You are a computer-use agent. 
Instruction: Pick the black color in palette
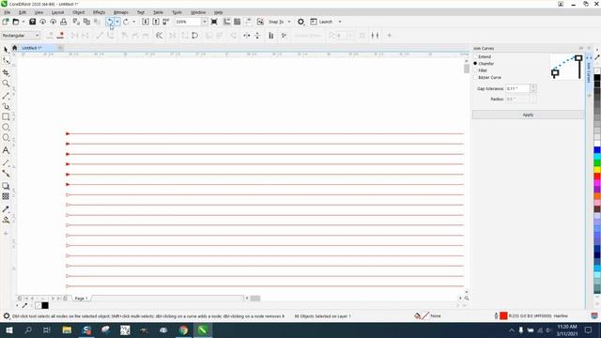pyautogui.click(x=597, y=77)
